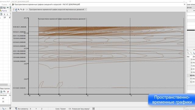This screenshot has height=110, width=195.
Task: Click the arrow icon in main window toolbar
Action: click(8, 7)
